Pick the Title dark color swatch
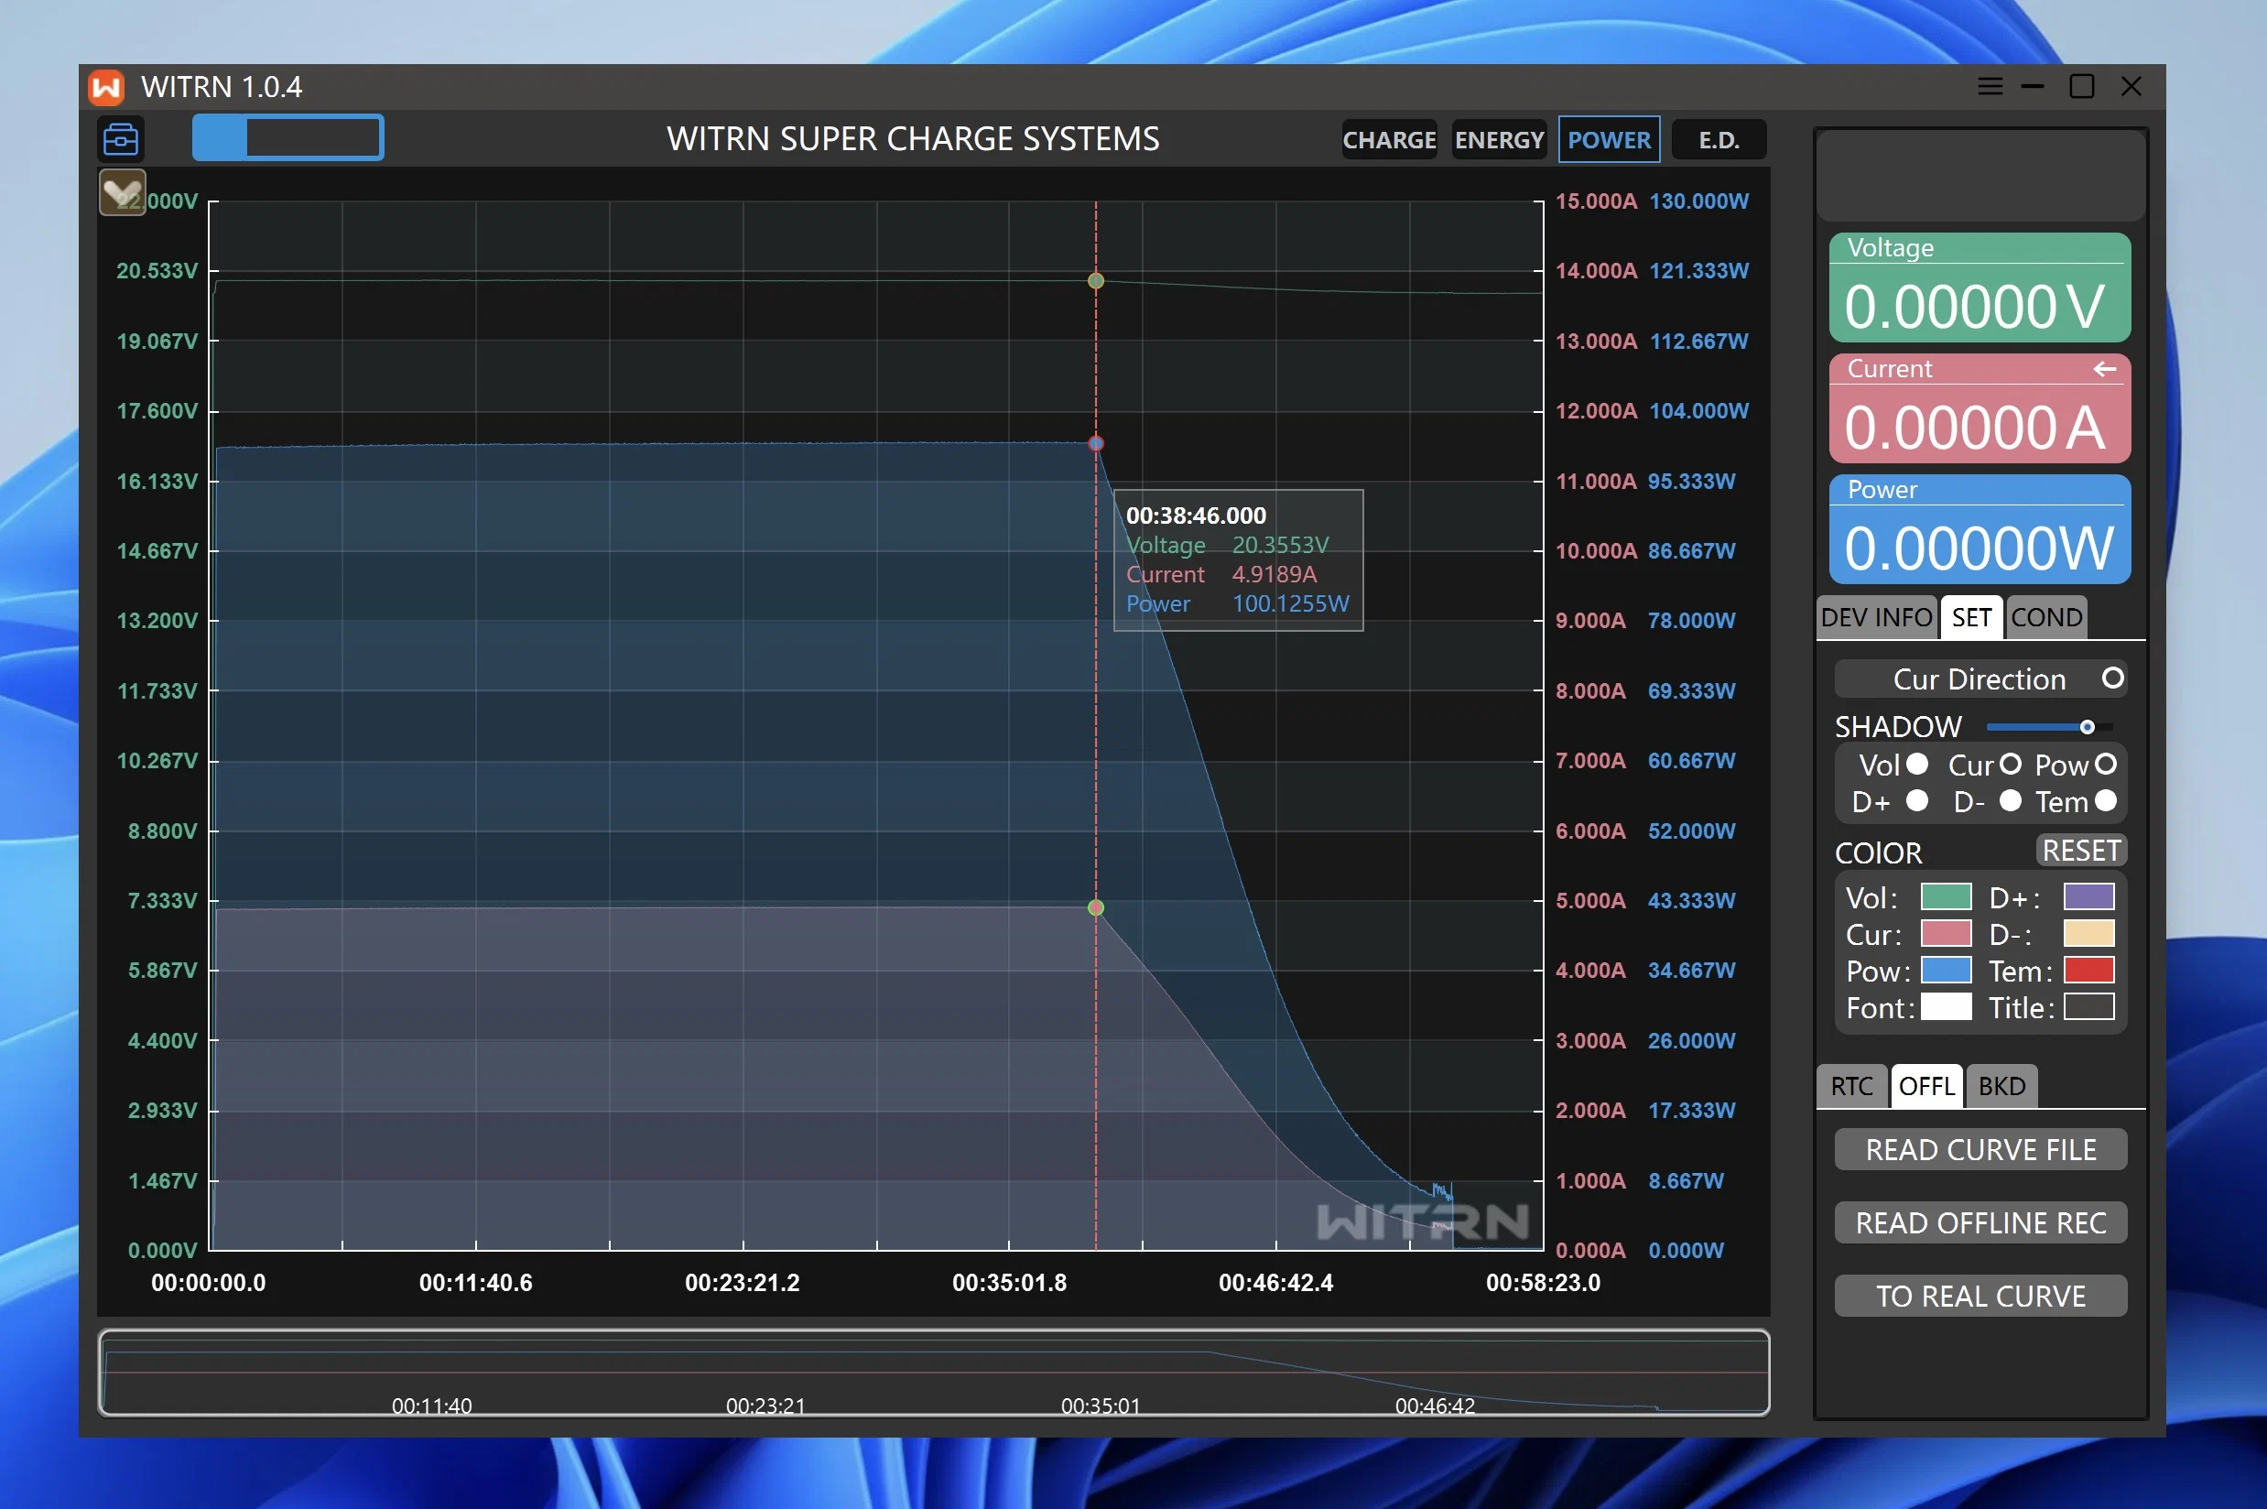Viewport: 2267px width, 1509px height. coord(2088,1006)
